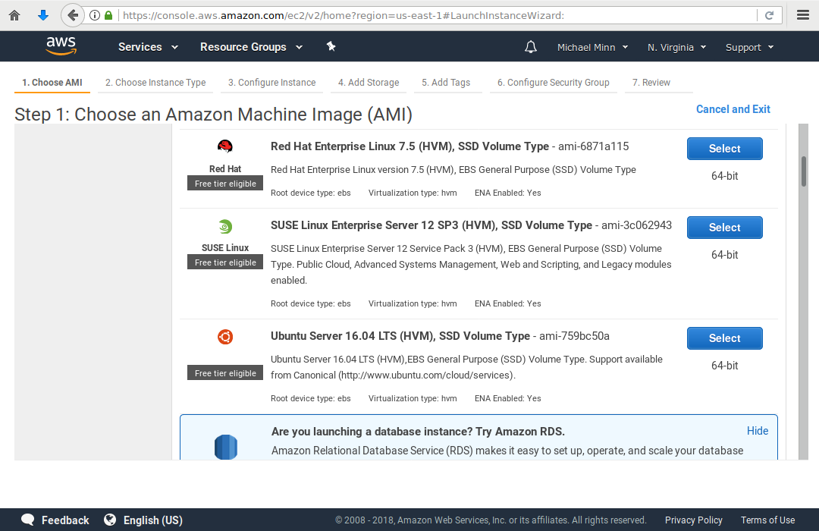819x531 pixels.
Task: Expand the Resource Groups dropdown
Action: pos(251,47)
